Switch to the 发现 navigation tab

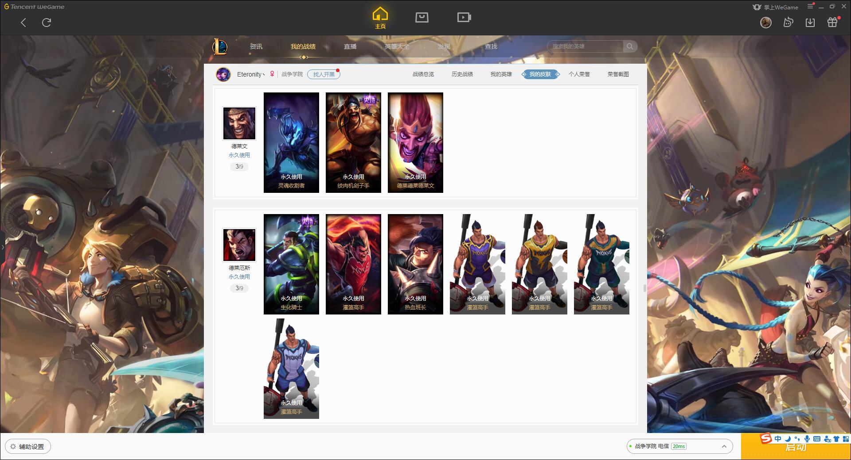click(x=444, y=46)
